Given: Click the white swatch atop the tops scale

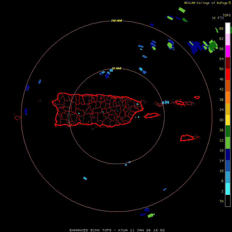Looking at the screenshot, I should tap(228, 28).
